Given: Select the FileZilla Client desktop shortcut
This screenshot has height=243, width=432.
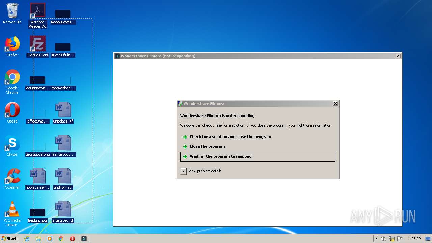Looking at the screenshot, I should point(37,47).
